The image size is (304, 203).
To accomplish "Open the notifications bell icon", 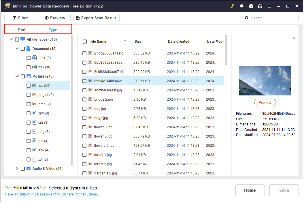I will tap(241, 6).
